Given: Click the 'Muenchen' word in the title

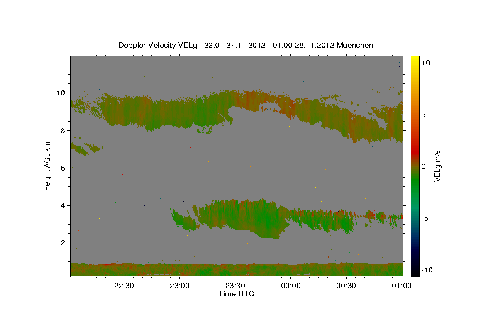Looking at the screenshot, I should [355, 45].
